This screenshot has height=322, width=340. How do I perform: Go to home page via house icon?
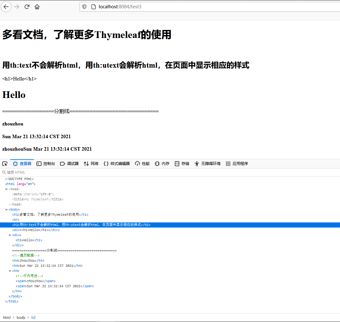pyautogui.click(x=37, y=7)
